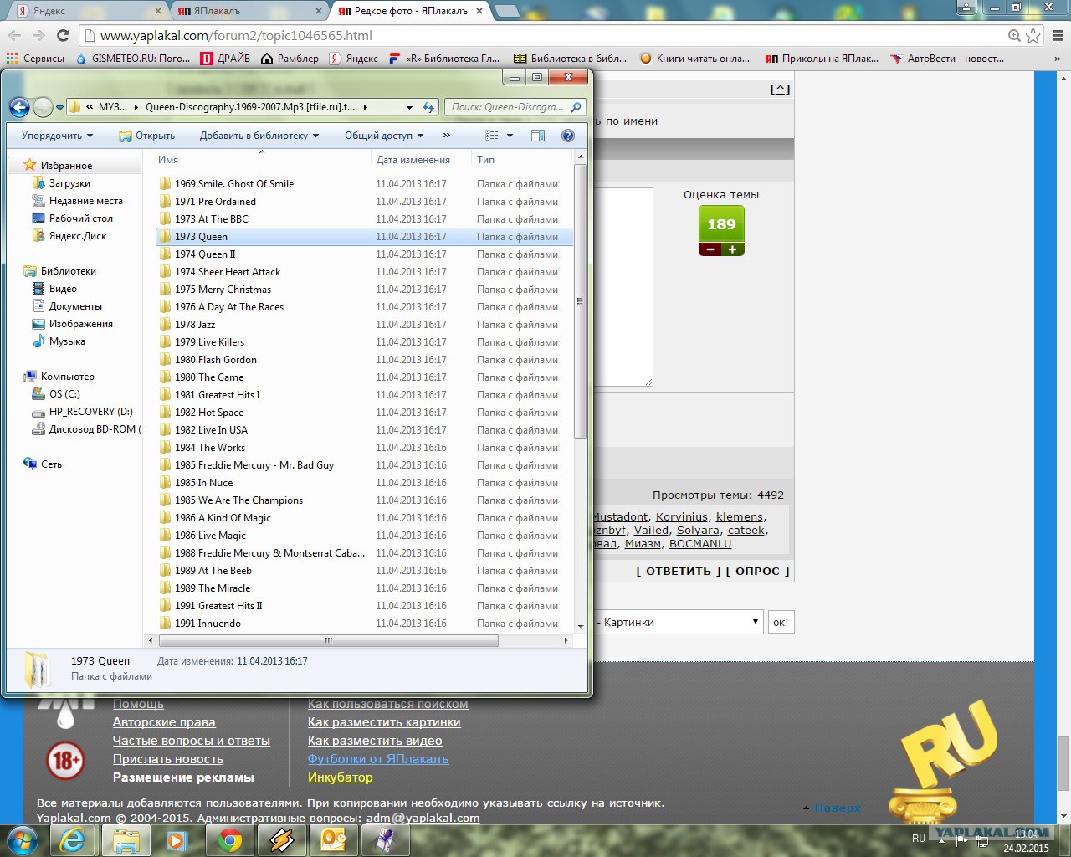Expand the Explorer address bar history dropdown

click(409, 107)
